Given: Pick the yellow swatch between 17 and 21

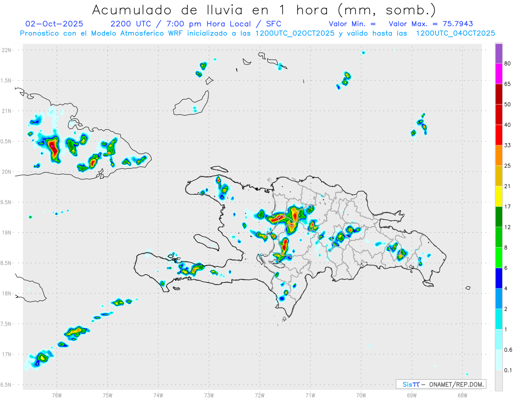Looking at the screenshot, I should (499, 196).
